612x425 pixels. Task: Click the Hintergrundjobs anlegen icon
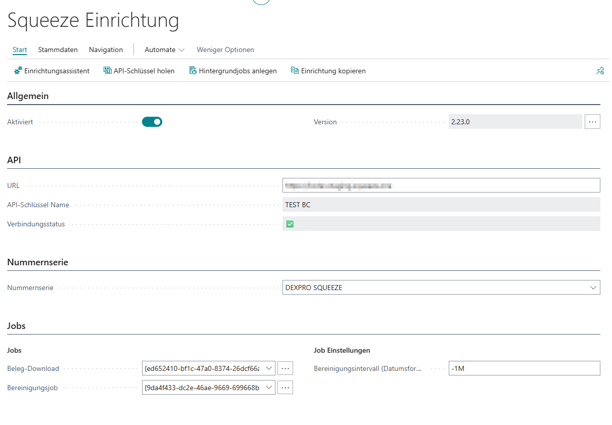193,71
